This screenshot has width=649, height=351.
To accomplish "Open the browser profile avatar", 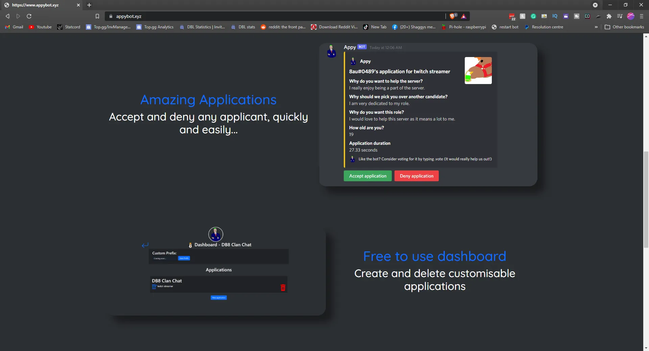I will pyautogui.click(x=631, y=16).
